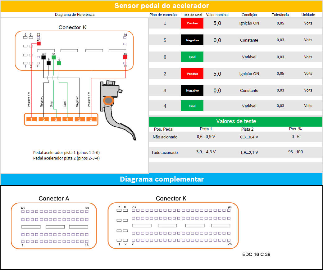
Task: Click black Negativo badge for pin 5
Action: [x=192, y=40]
